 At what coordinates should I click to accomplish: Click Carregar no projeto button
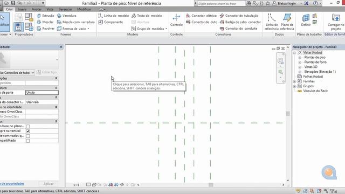tap(336, 22)
